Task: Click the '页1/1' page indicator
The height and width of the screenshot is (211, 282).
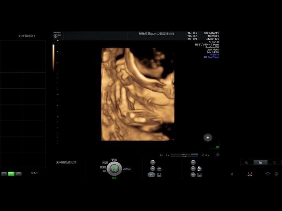Action: point(34,173)
